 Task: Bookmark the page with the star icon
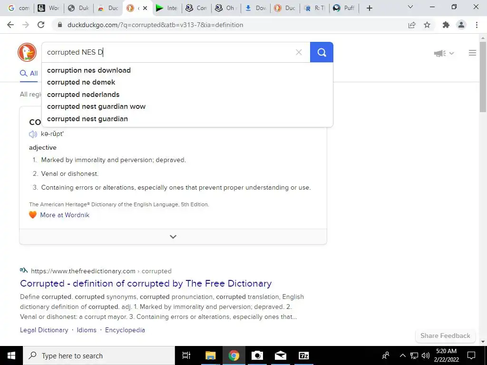[427, 25]
